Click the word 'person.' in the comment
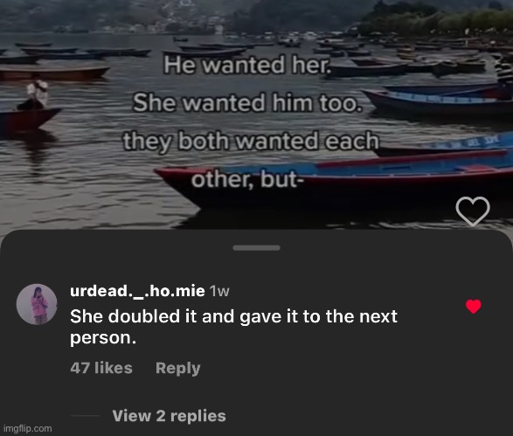This screenshot has height=436, width=513. (103, 338)
